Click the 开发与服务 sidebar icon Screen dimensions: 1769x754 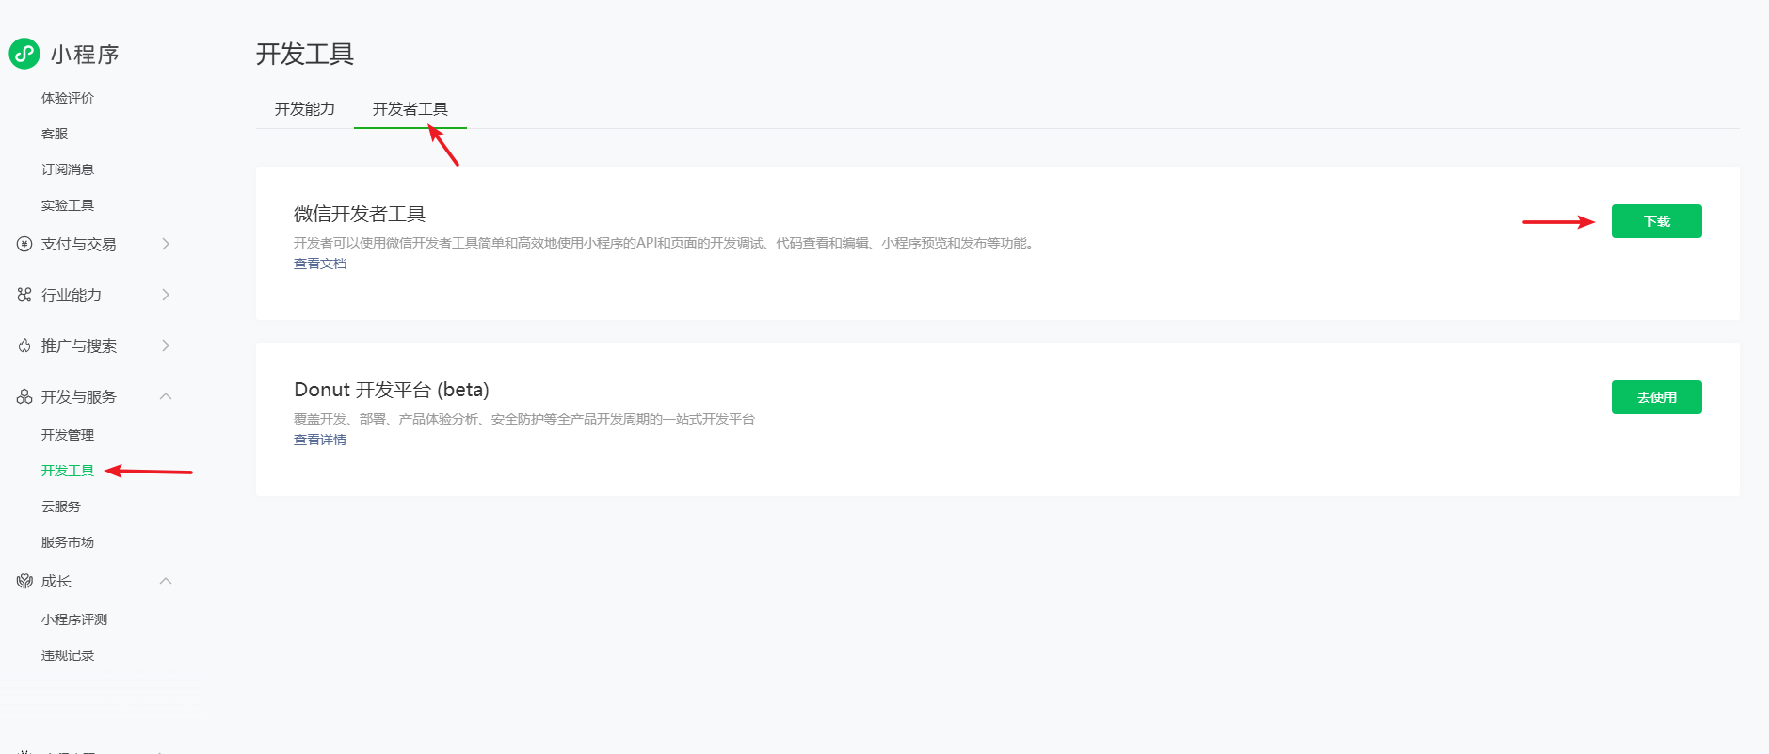point(24,396)
